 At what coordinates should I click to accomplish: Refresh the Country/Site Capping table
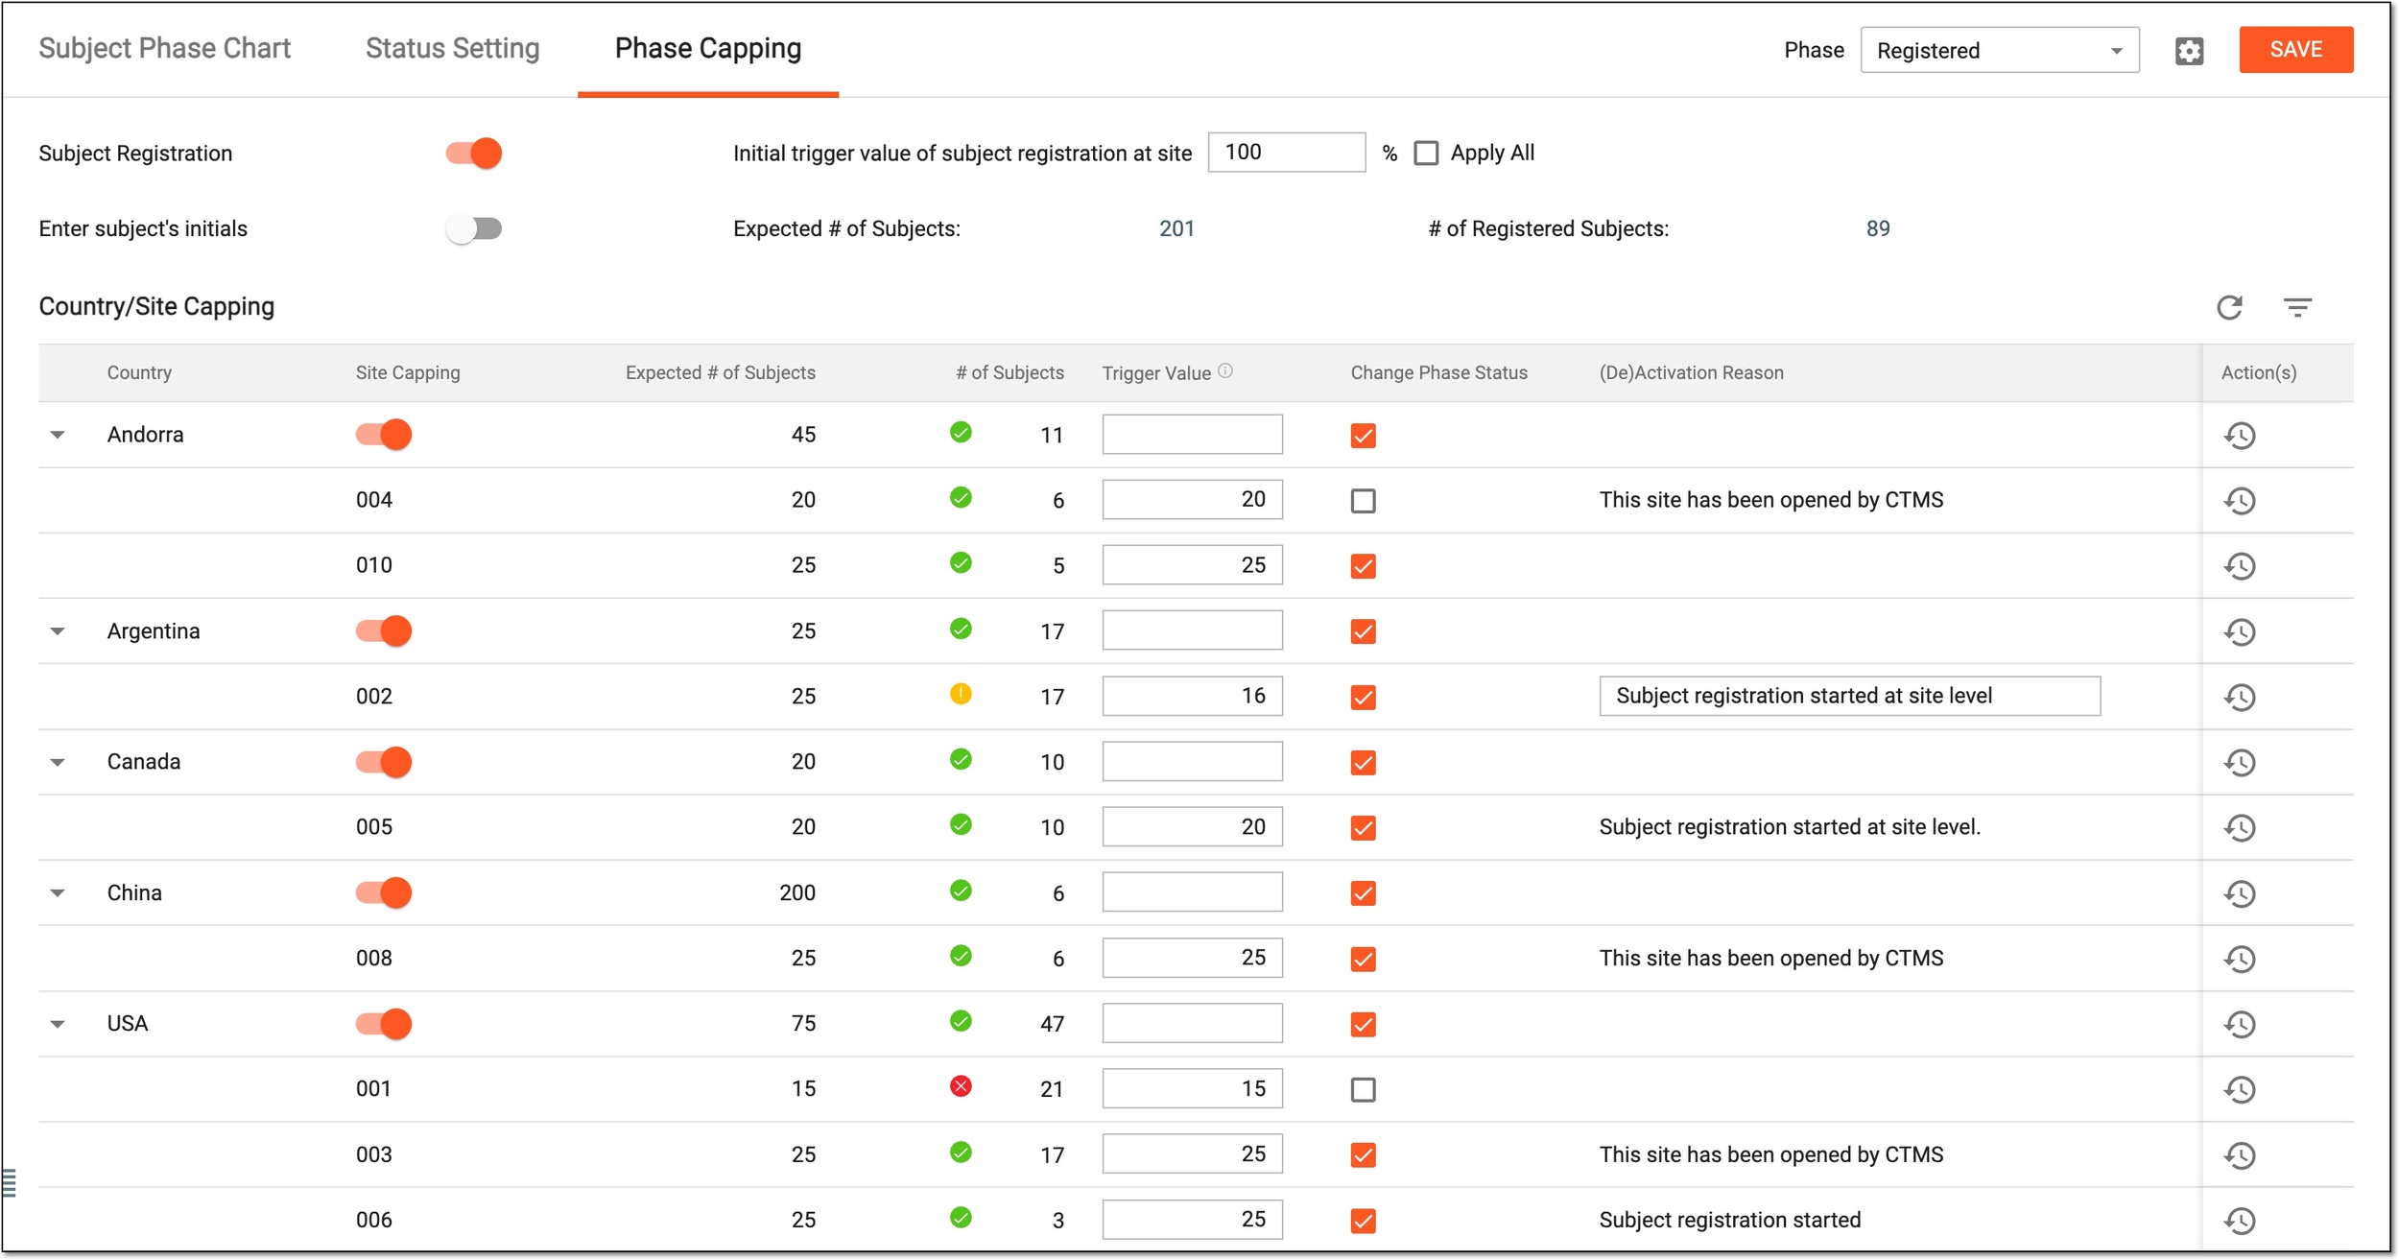2229,307
